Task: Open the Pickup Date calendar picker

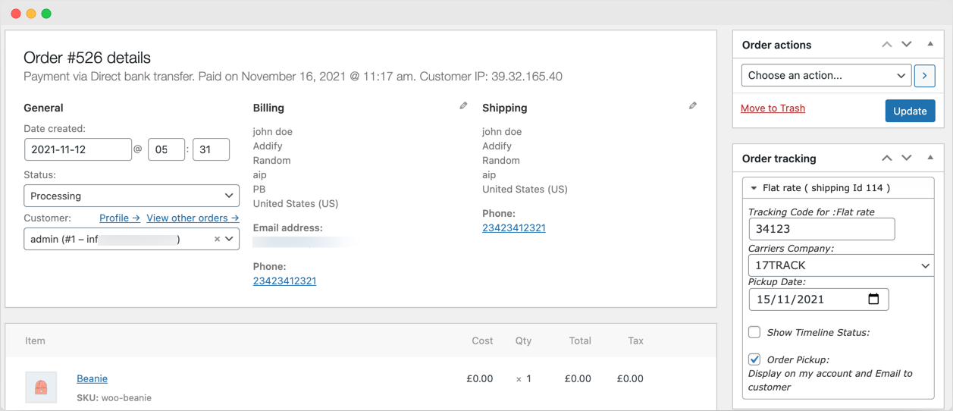Action: pyautogui.click(x=873, y=299)
